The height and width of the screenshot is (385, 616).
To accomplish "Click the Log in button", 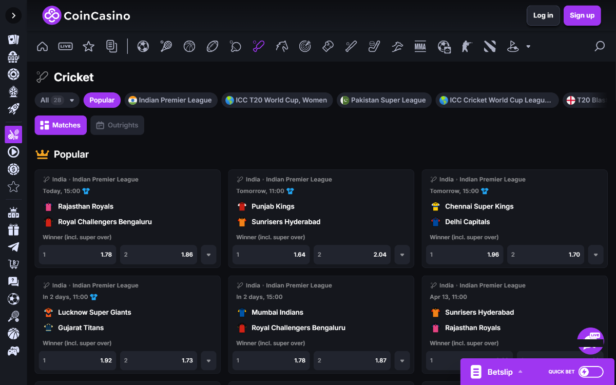I will pyautogui.click(x=543, y=15).
